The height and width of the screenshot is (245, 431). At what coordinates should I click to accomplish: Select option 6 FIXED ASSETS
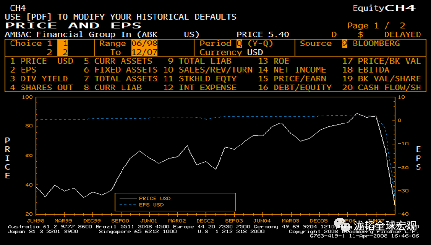click(x=121, y=70)
